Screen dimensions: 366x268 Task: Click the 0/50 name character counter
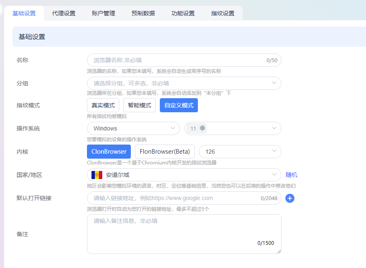click(272, 60)
